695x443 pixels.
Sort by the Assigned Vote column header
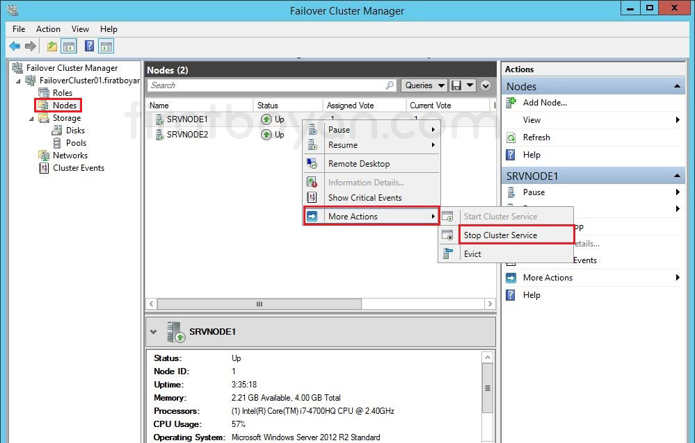pos(365,106)
